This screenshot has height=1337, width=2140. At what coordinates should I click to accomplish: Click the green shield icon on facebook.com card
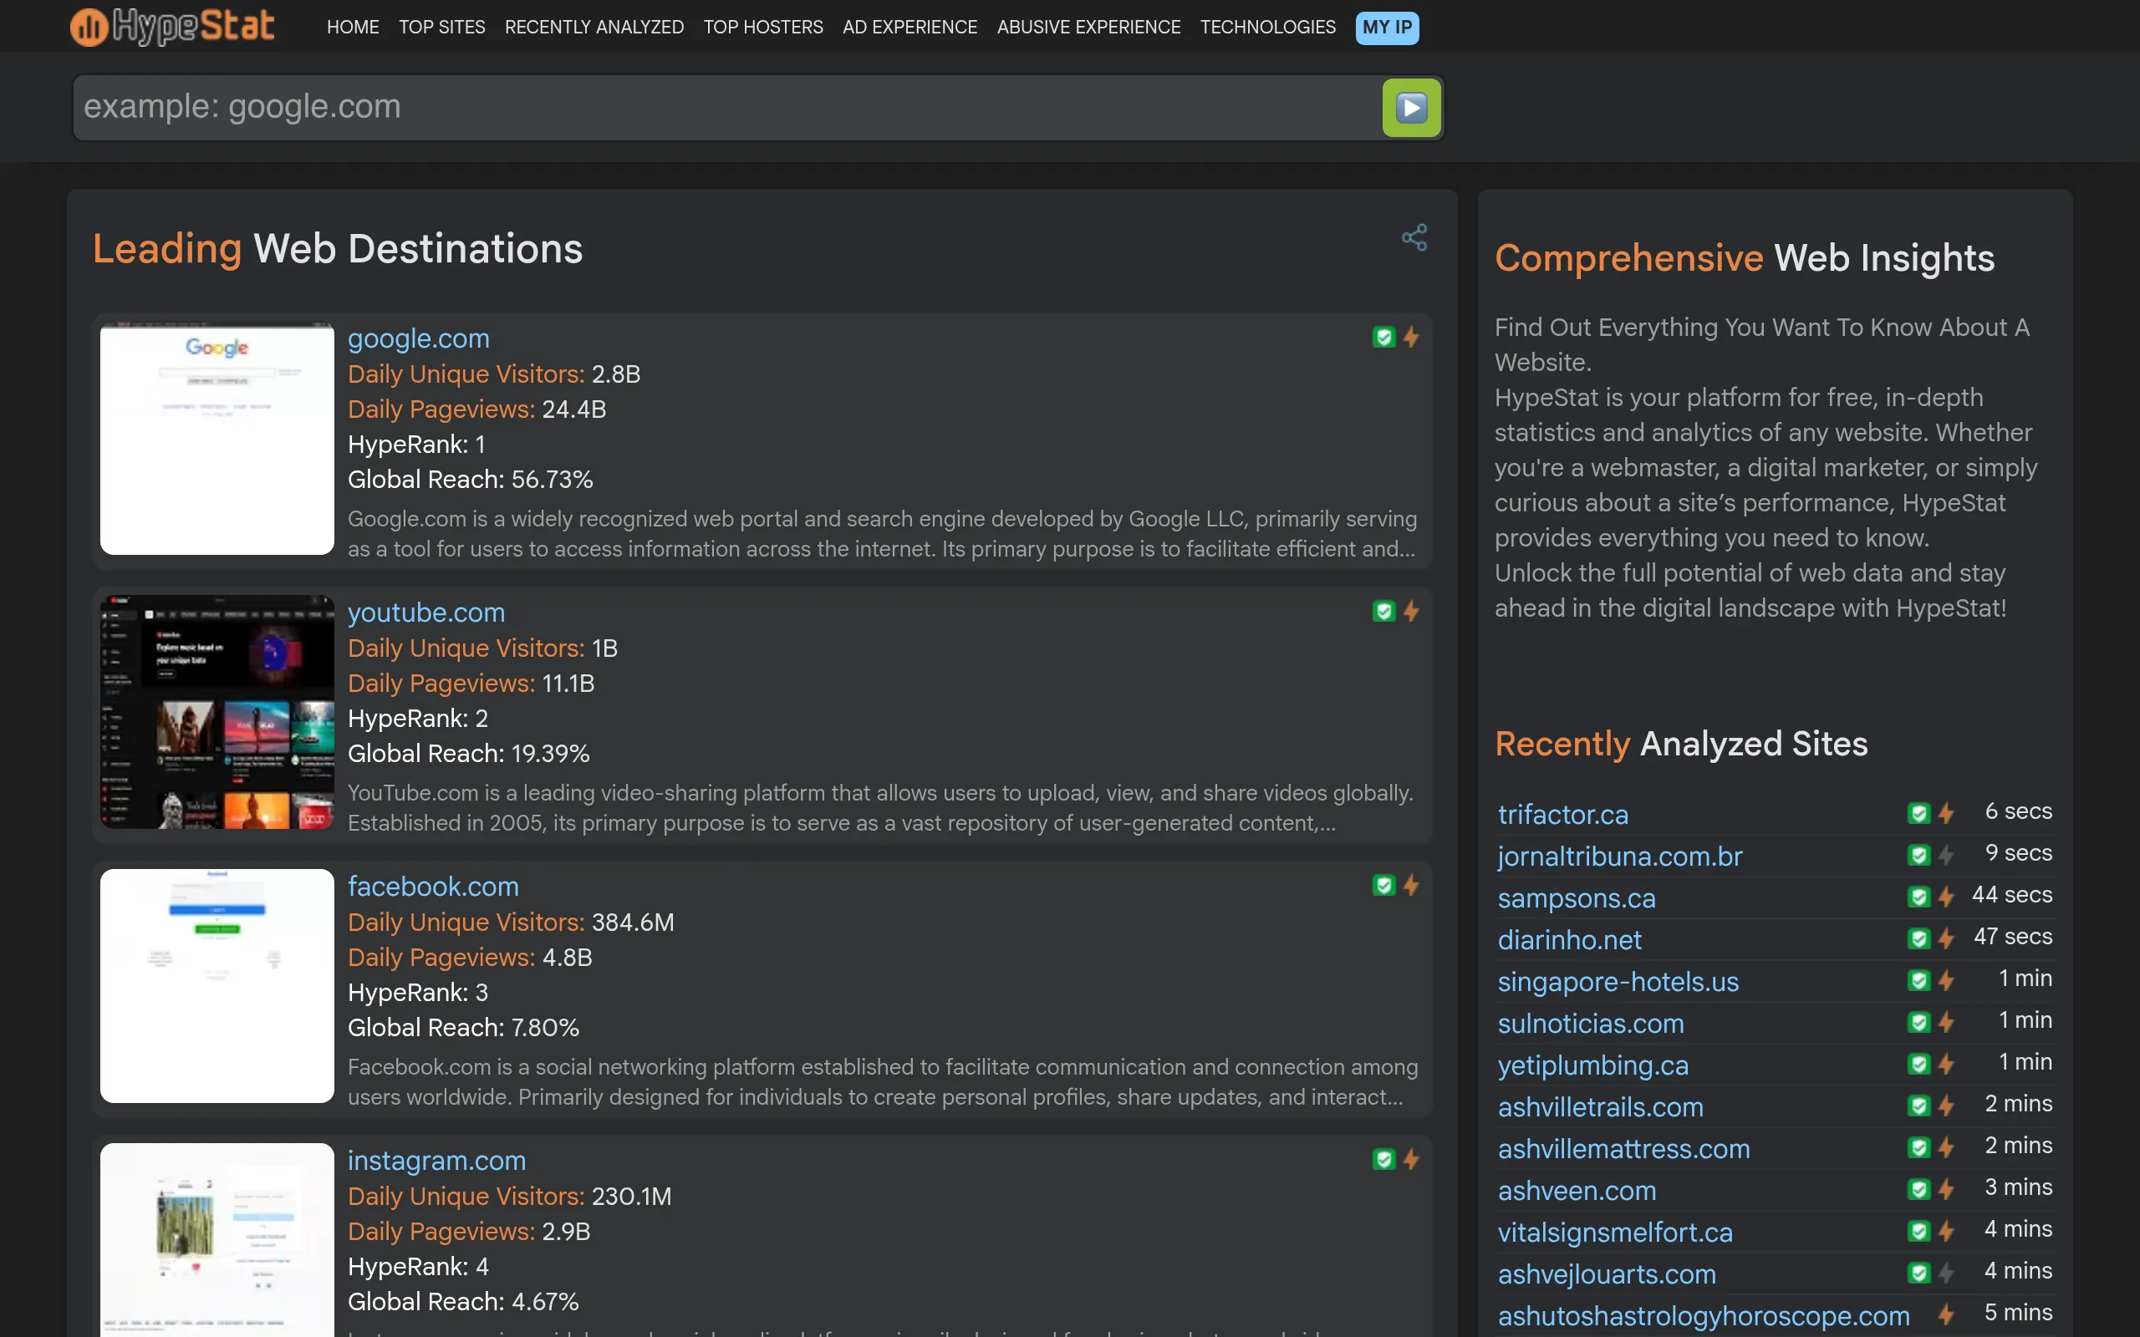pos(1384,885)
